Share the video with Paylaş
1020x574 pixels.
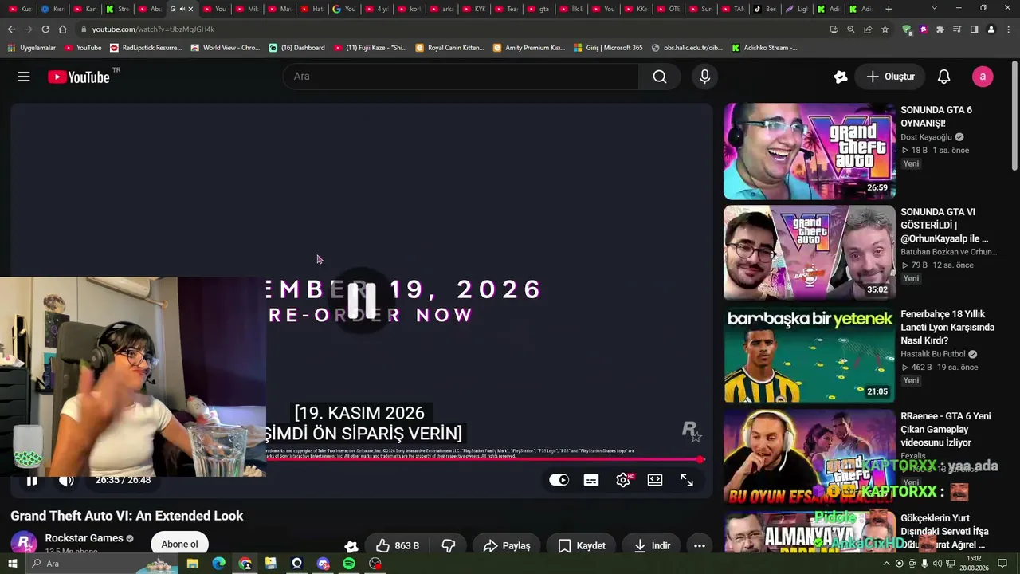pos(507,545)
